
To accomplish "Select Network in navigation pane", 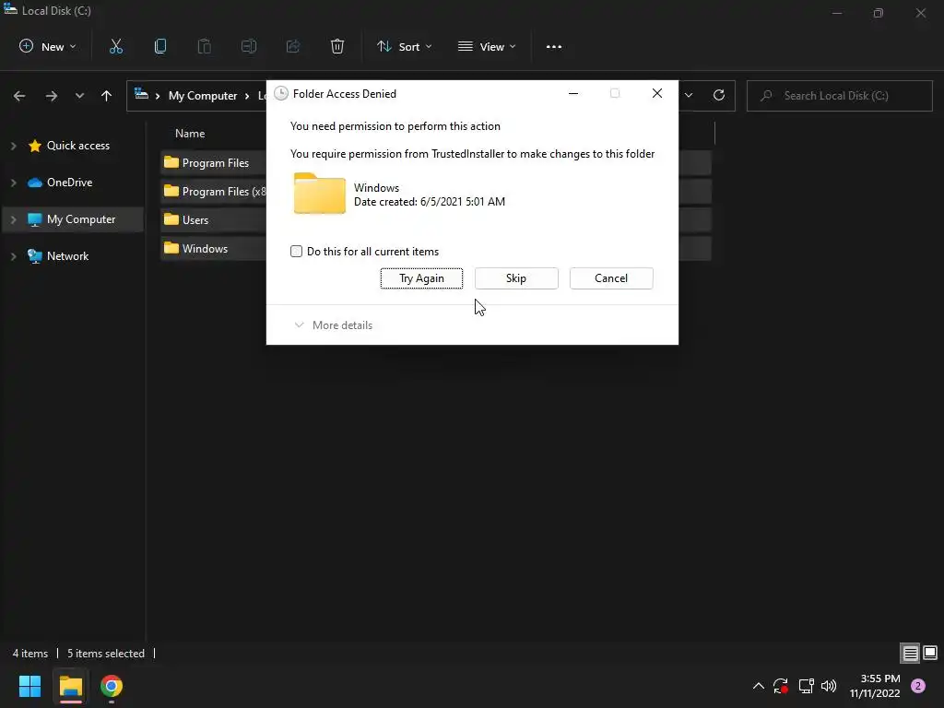I will [68, 256].
